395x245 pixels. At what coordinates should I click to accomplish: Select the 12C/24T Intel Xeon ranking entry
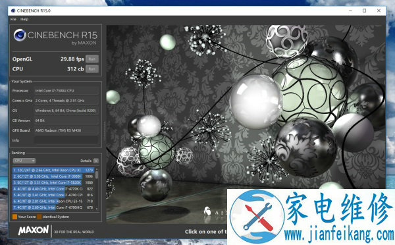pos(53,170)
